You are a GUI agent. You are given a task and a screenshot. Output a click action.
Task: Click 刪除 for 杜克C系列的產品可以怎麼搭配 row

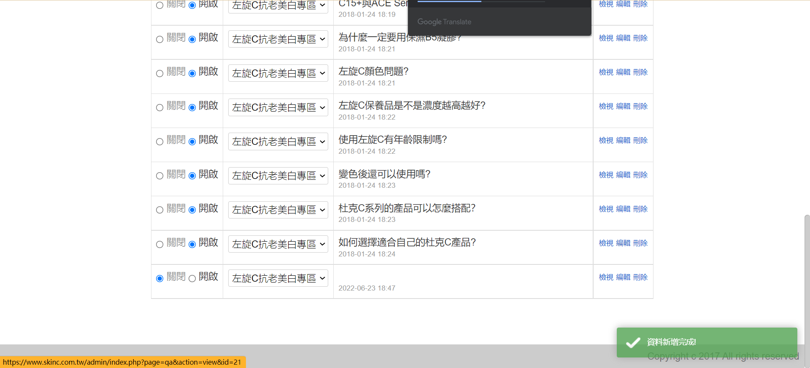pyautogui.click(x=640, y=209)
